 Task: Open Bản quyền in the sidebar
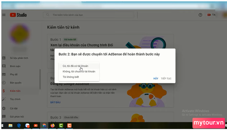16,83
